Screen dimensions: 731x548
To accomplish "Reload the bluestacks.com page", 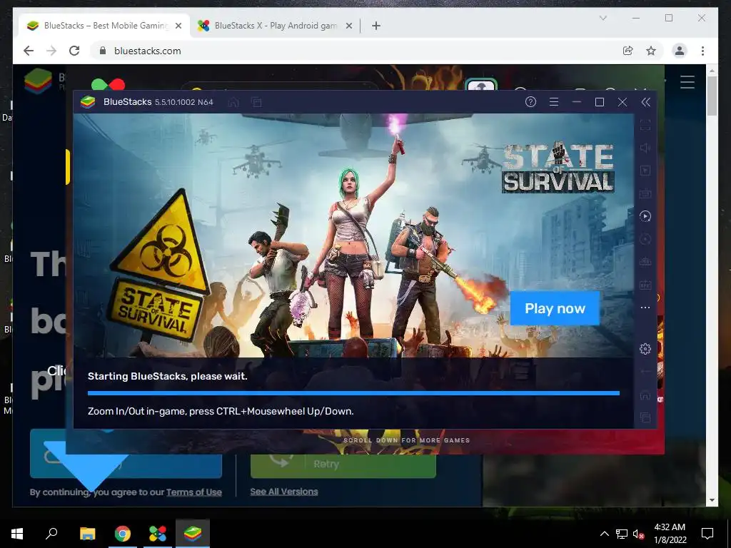I will 74,51.
